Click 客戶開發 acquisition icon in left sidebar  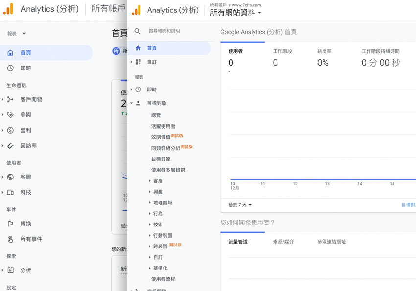click(10, 99)
